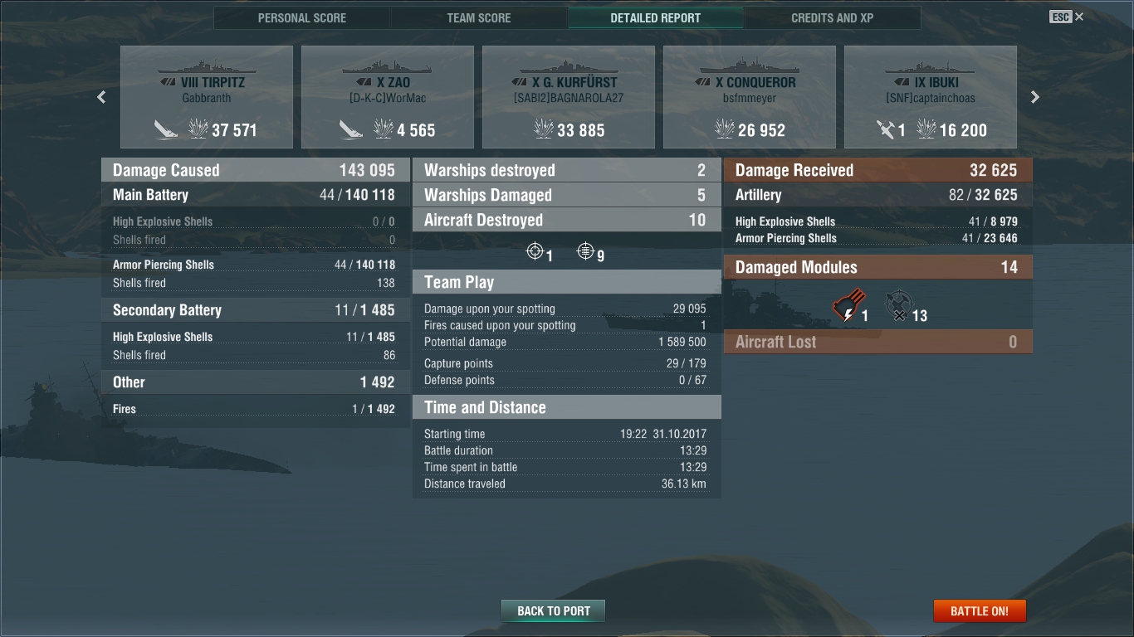Click the destroyed module icon showing 13

click(897, 305)
